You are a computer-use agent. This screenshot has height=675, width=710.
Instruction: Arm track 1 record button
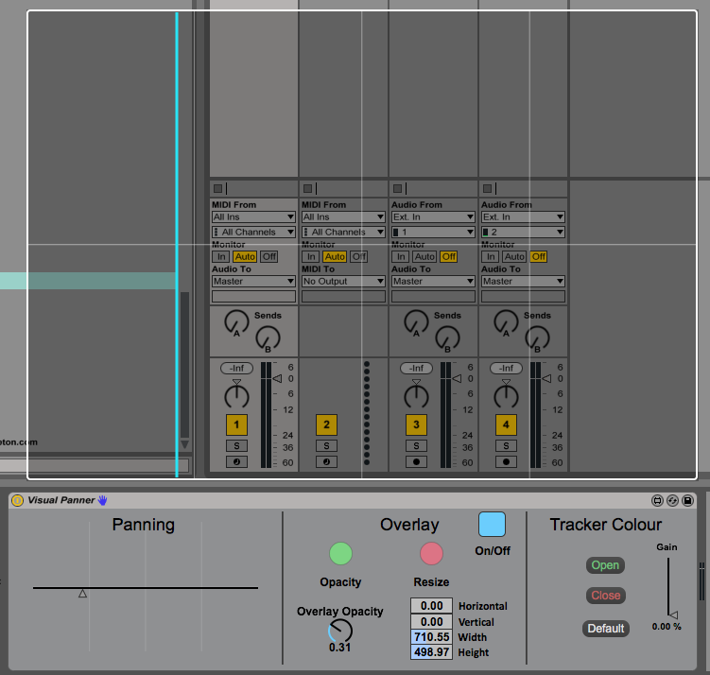pos(236,462)
